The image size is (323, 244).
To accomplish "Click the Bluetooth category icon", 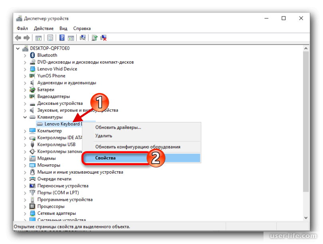I will (32, 55).
